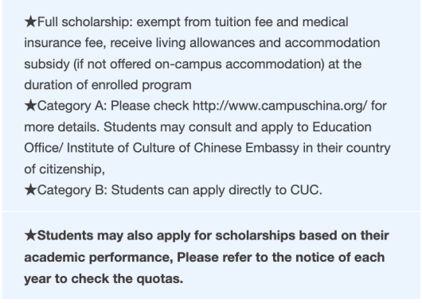422x303 pixels.
Task: Open the www.campuschina.org link
Action: pyautogui.click(x=279, y=106)
